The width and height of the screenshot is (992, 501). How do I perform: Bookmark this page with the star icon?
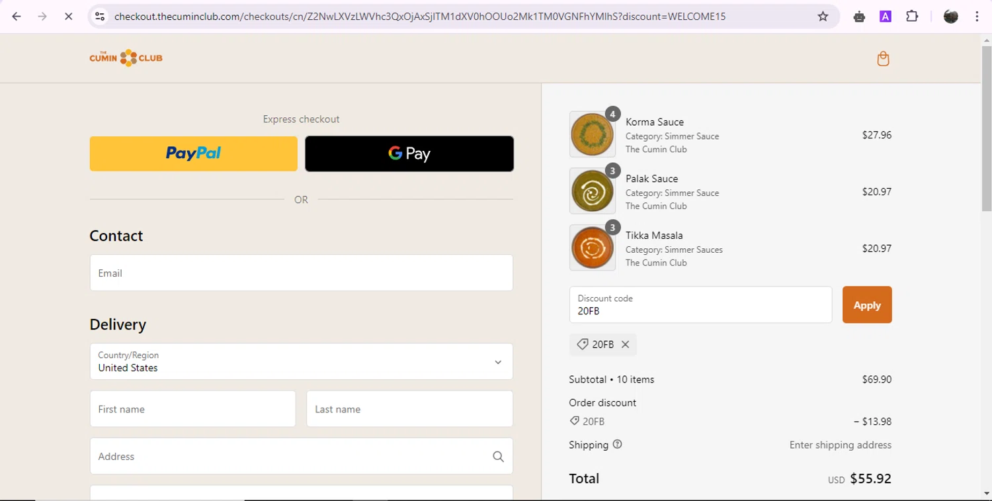(x=823, y=17)
